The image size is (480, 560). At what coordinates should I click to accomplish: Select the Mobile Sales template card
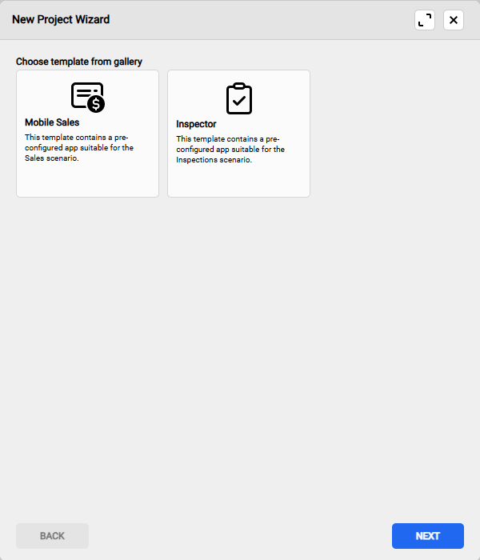pyautogui.click(x=87, y=133)
